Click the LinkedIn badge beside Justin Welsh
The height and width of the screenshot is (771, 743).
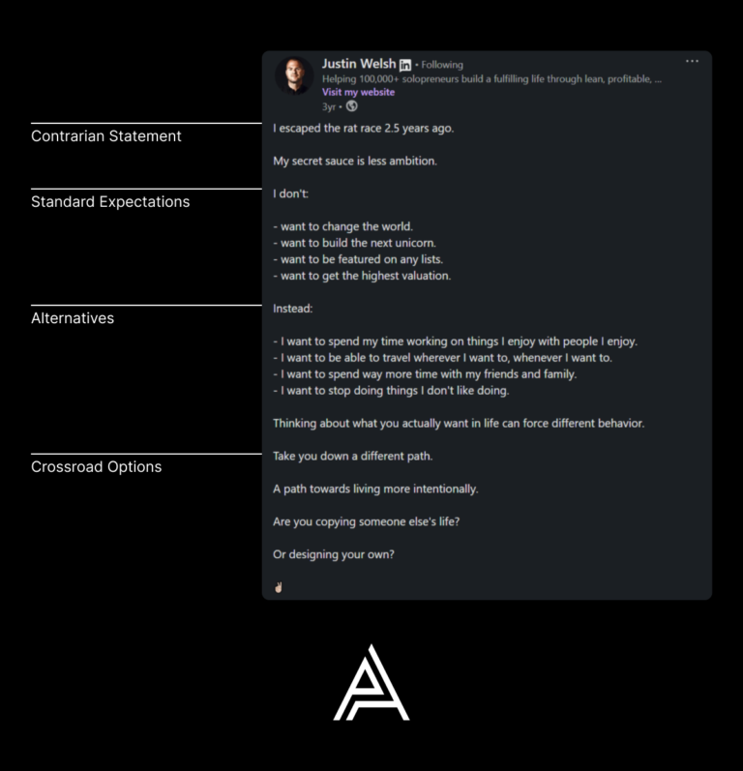(x=405, y=65)
